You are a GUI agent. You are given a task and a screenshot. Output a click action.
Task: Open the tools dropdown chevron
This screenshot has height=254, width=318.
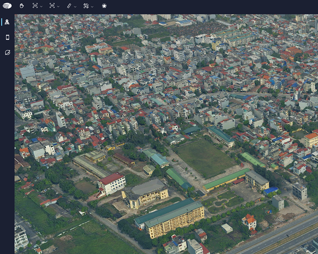[92, 6]
